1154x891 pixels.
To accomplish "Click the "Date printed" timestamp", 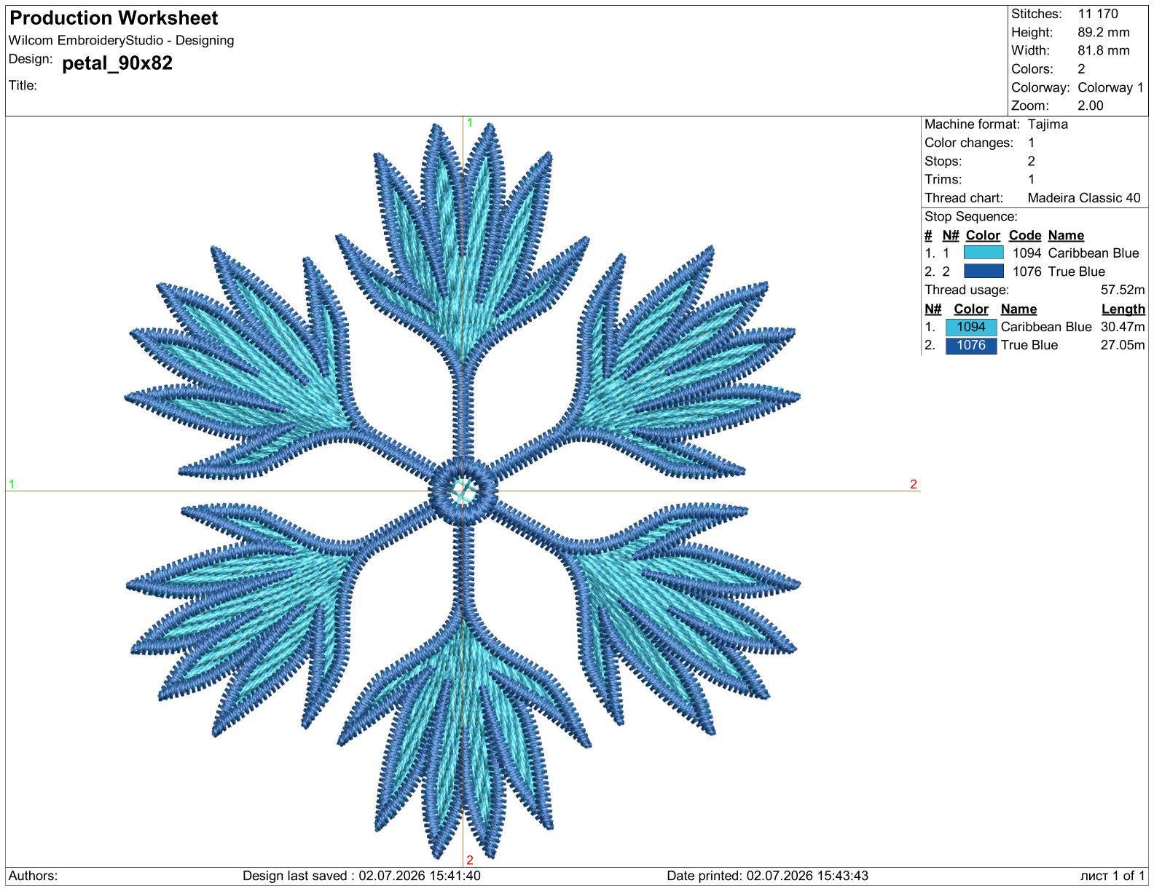I will 767,876.
